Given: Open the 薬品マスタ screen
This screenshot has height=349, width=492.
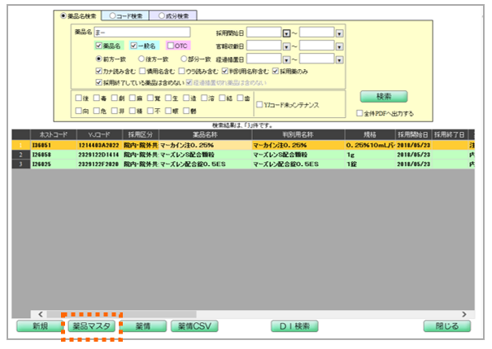Looking at the screenshot, I should tap(91, 325).
